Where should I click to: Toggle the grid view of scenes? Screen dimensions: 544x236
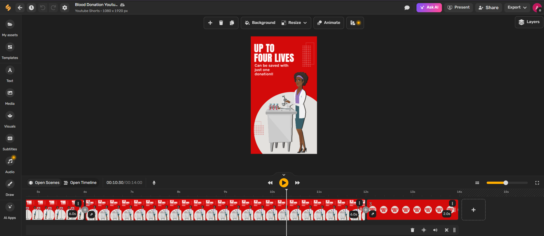[x=477, y=183]
